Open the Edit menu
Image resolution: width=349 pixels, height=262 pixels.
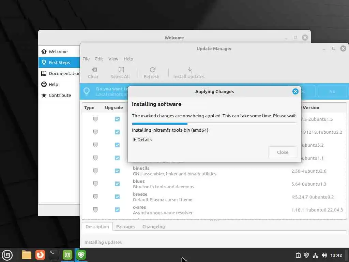click(99, 59)
